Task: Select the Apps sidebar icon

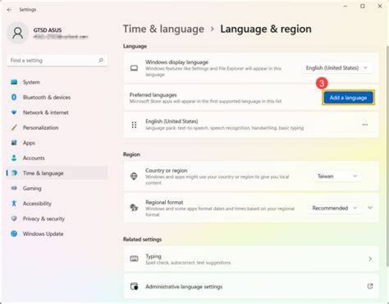Action: [14, 143]
